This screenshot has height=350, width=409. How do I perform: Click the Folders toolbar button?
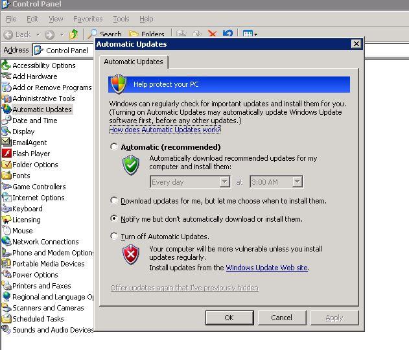click(x=146, y=34)
